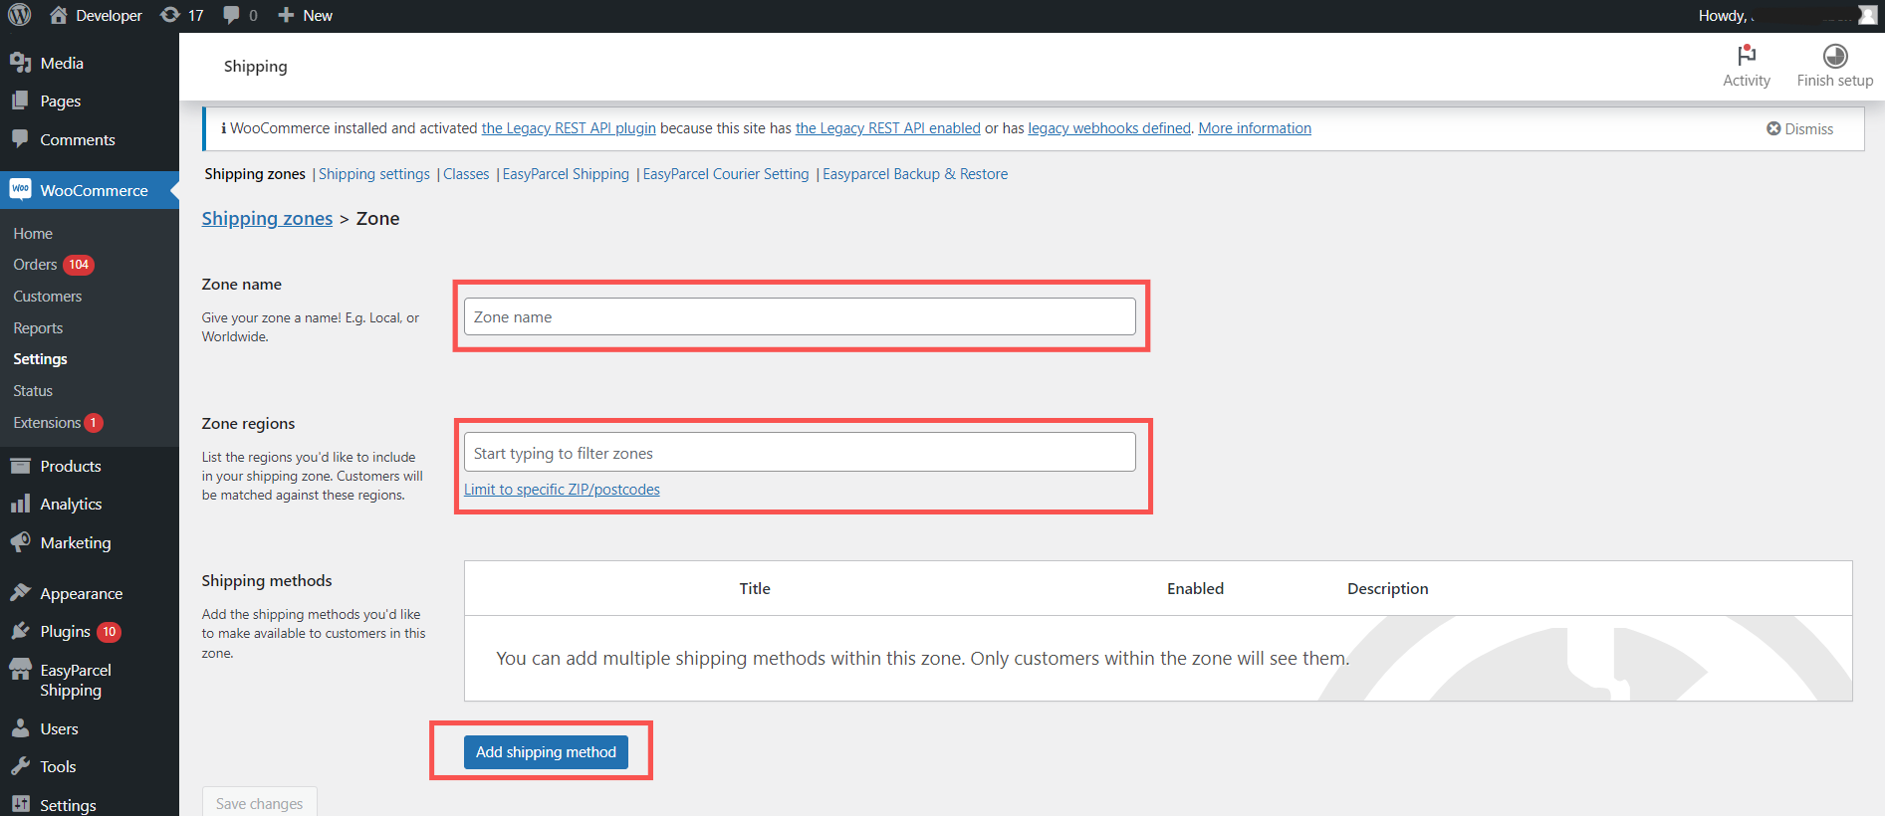Viewport: 1885px width, 816px height.
Task: Dismiss the WooCommerce notice
Action: (x=1799, y=128)
